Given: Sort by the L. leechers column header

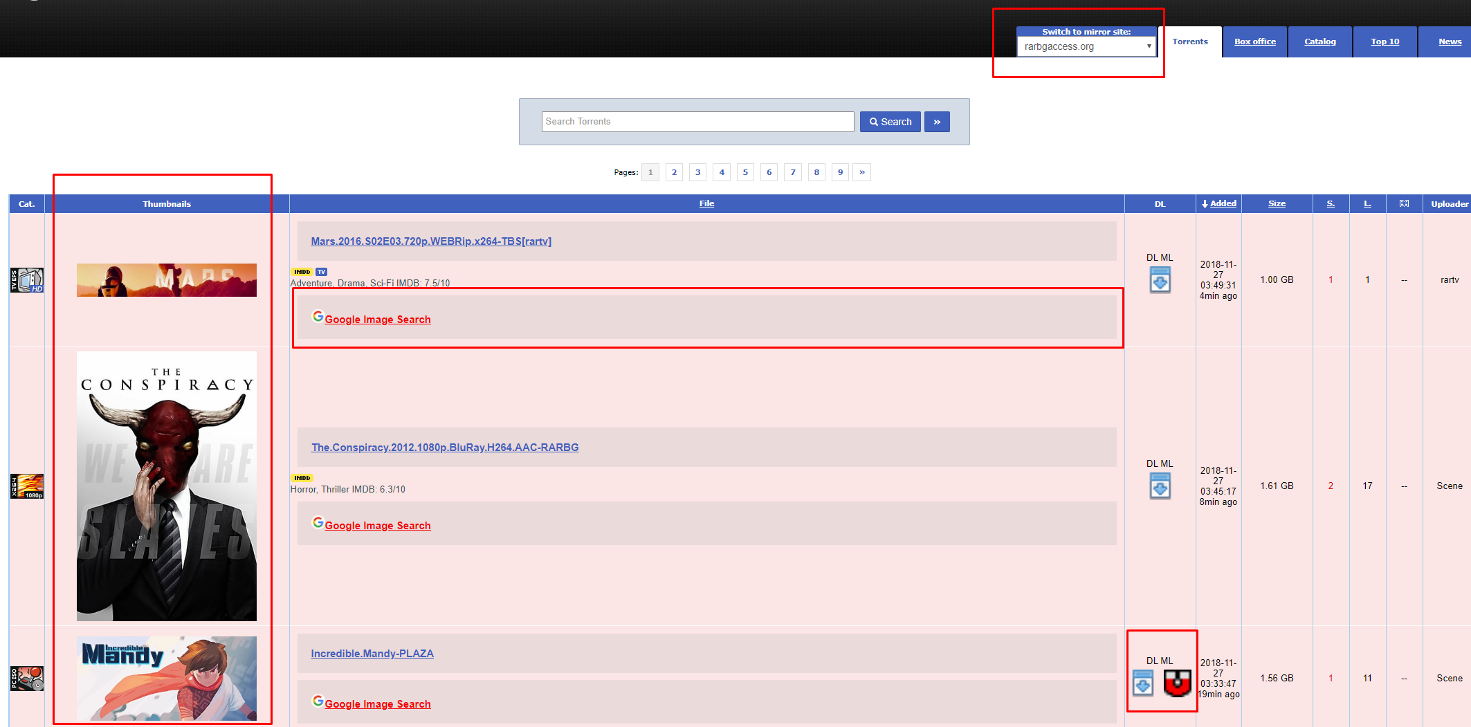Looking at the screenshot, I should pos(1367,203).
